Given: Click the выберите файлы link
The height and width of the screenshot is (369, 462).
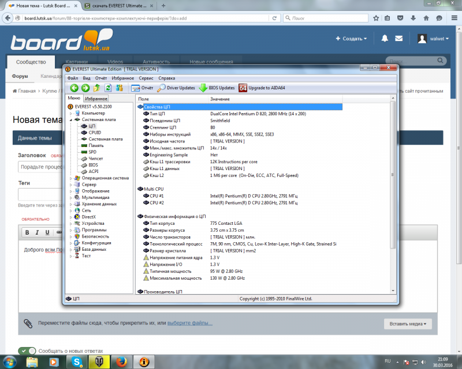Looking at the screenshot, I should (190, 323).
